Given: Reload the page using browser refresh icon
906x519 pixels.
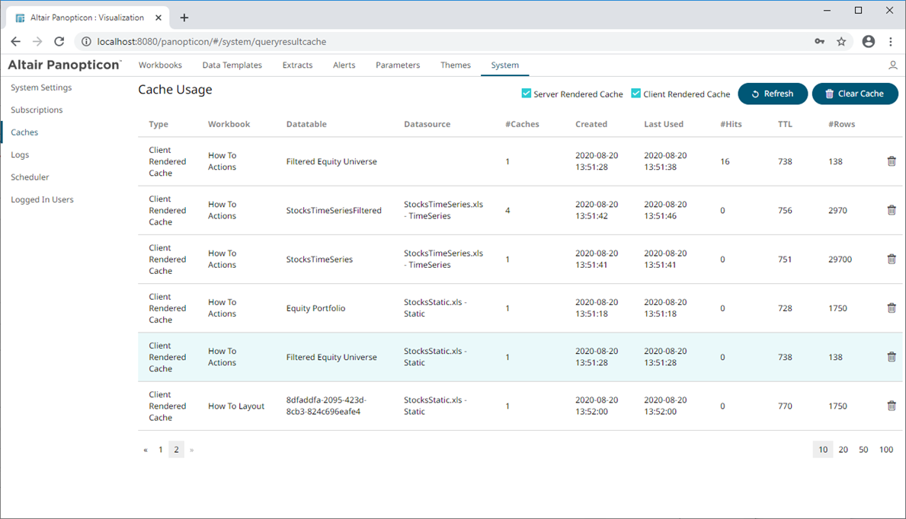Looking at the screenshot, I should pos(59,42).
